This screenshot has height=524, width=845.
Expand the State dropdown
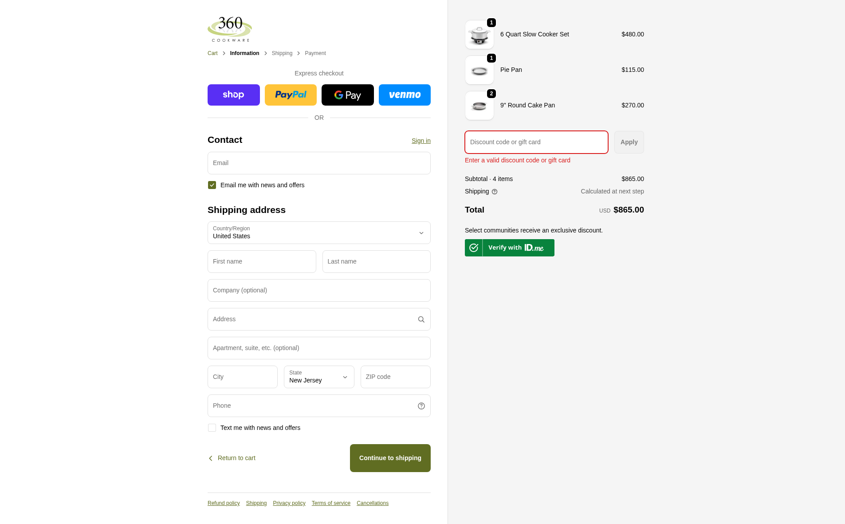point(319,377)
